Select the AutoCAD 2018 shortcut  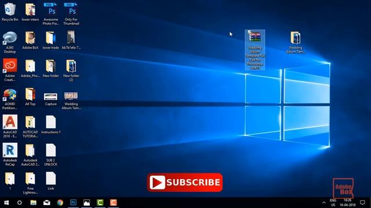[10, 127]
